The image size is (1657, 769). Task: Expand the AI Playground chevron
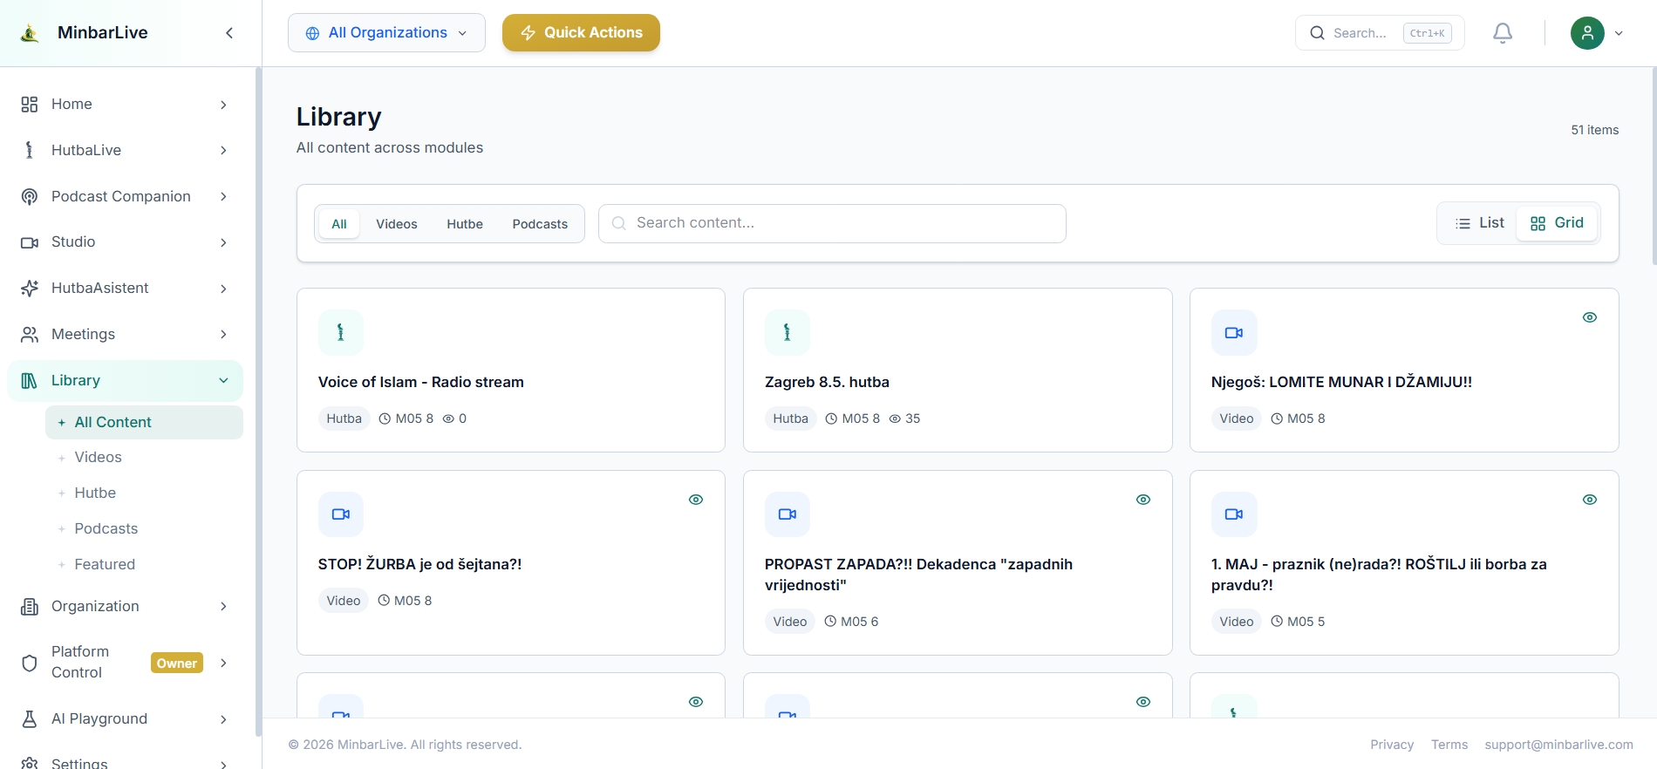point(223,719)
